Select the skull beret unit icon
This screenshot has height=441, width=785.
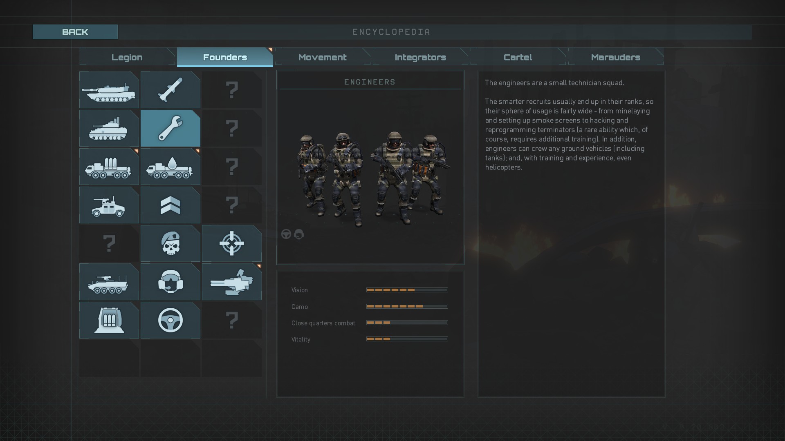coord(170,243)
